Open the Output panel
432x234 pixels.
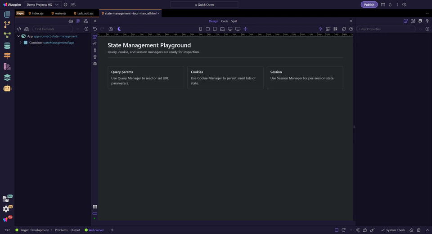point(75,230)
